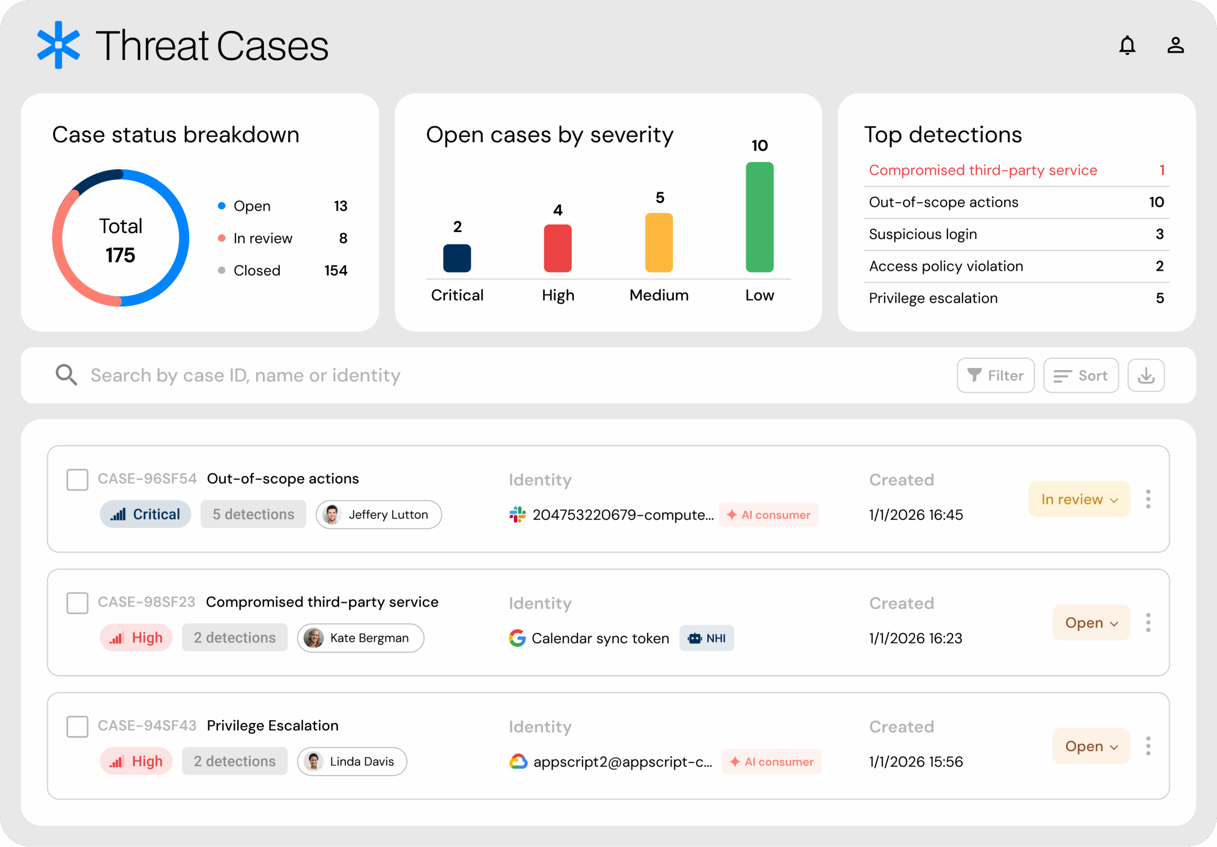This screenshot has width=1217, height=847.
Task: Open more options for CASE-98SF23
Action: 1148,623
